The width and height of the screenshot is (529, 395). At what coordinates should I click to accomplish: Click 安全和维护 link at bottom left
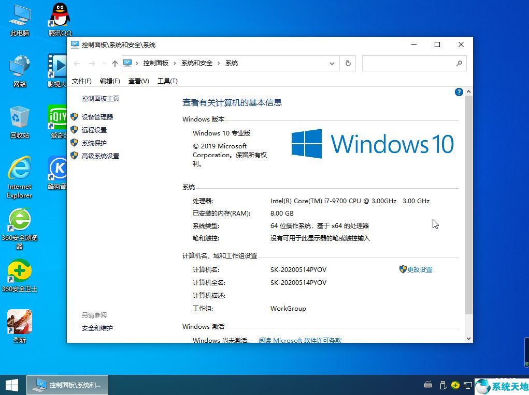(97, 328)
